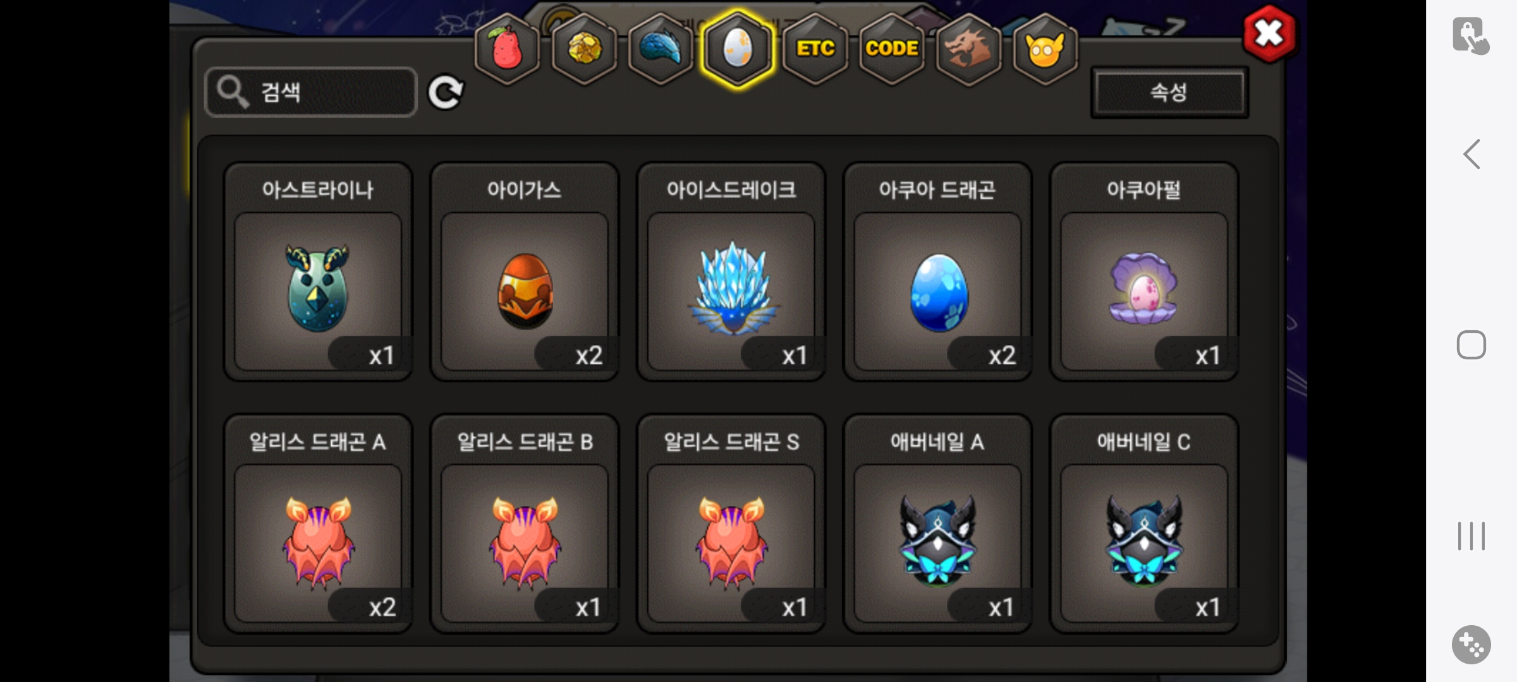Choose the 아쿠아 드래곤 blue egg
Image resolution: width=1517 pixels, height=682 pixels.
point(938,272)
